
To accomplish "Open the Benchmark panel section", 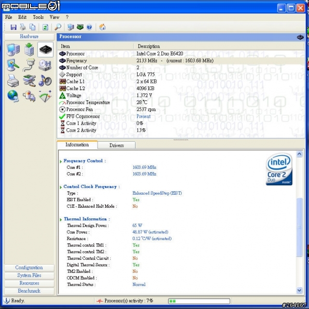I will (29, 291).
